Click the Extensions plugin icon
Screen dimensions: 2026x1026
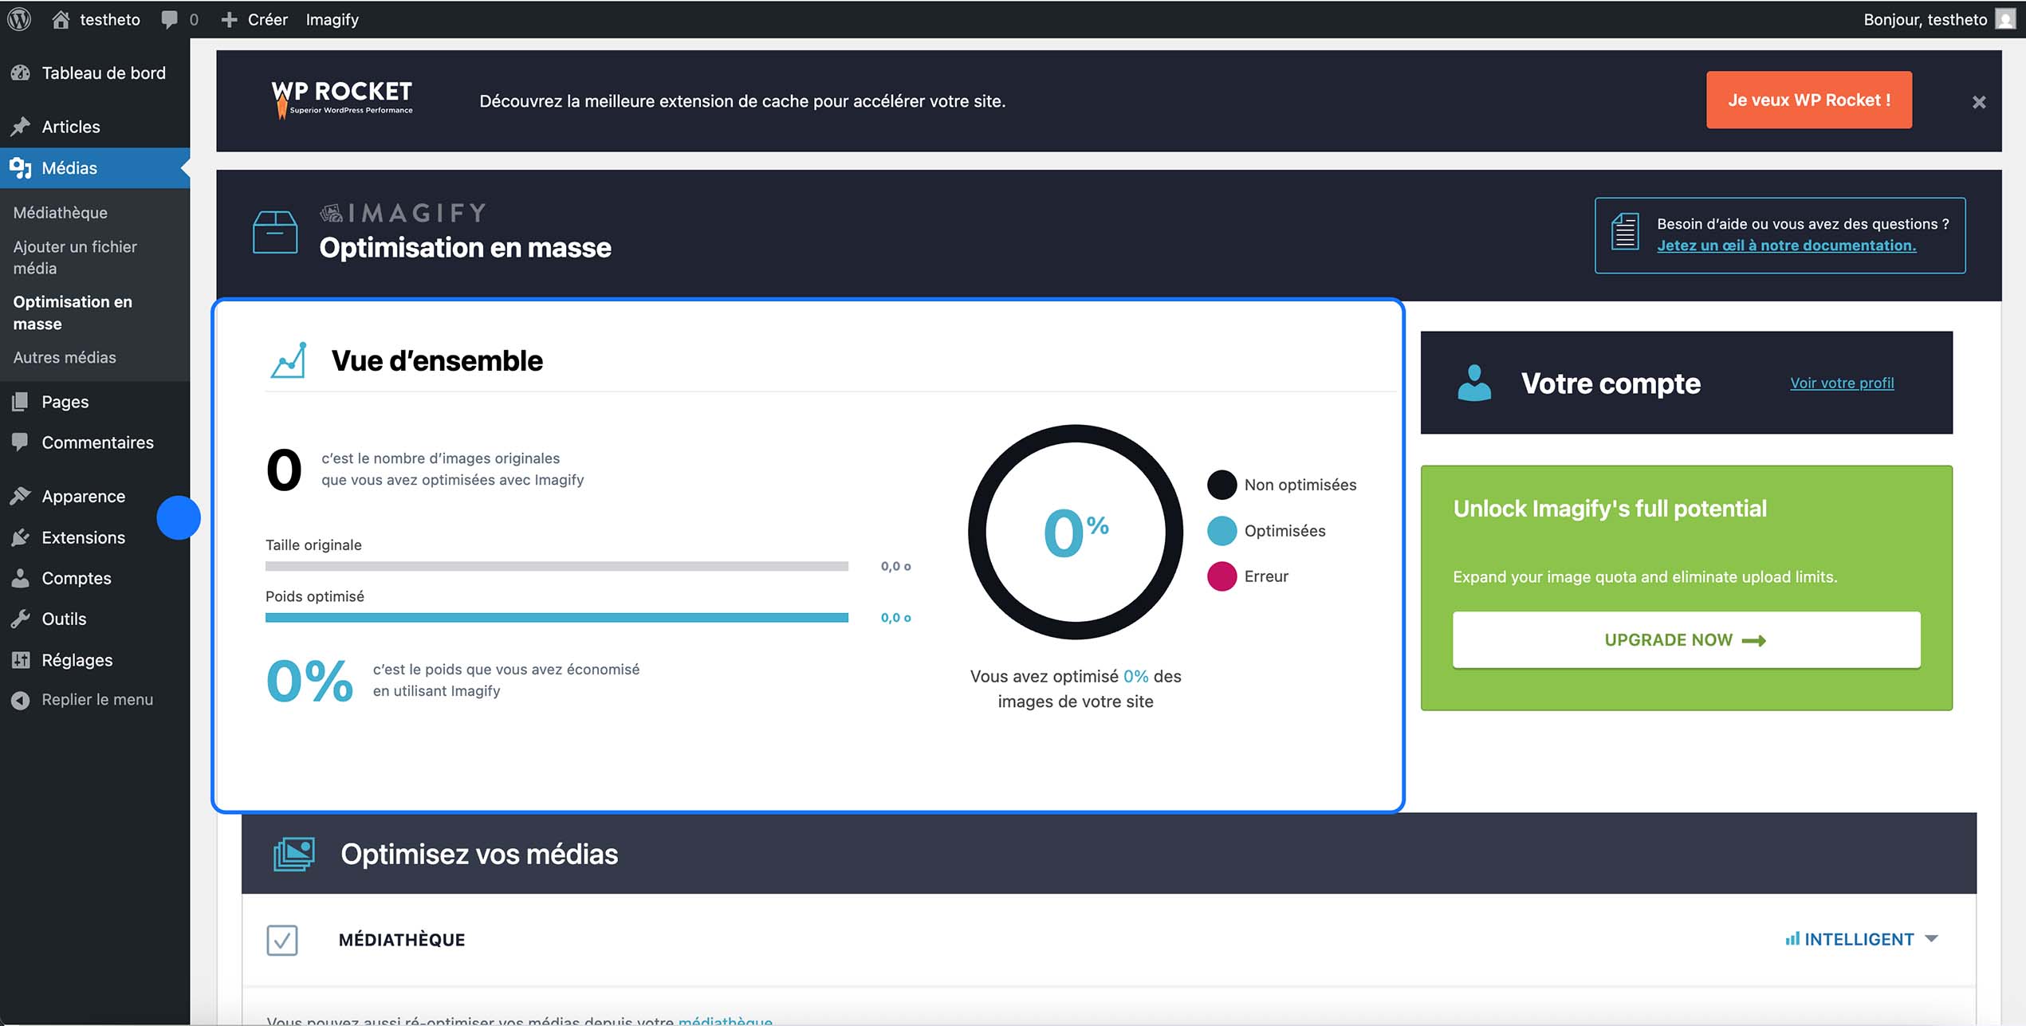point(21,537)
